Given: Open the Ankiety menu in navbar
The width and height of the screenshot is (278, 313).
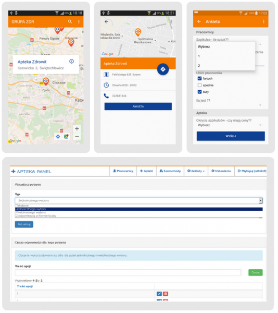Looking at the screenshot, I should [x=196, y=171].
